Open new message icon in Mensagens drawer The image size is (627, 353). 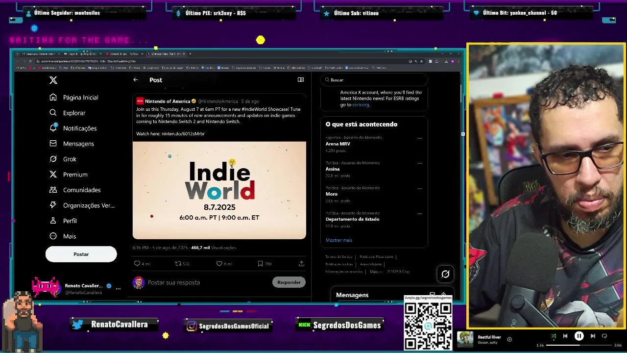click(x=432, y=295)
